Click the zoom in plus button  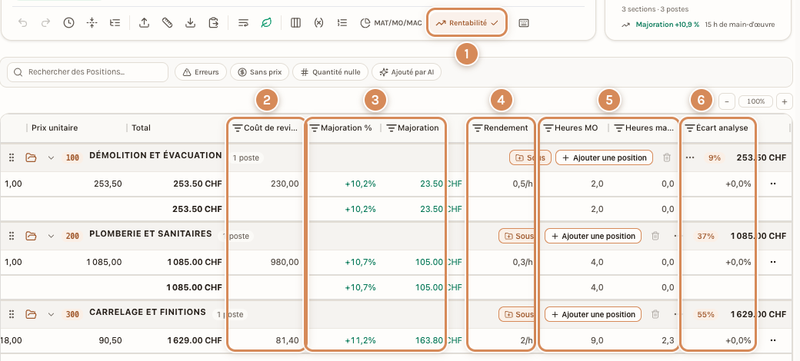[x=785, y=101]
